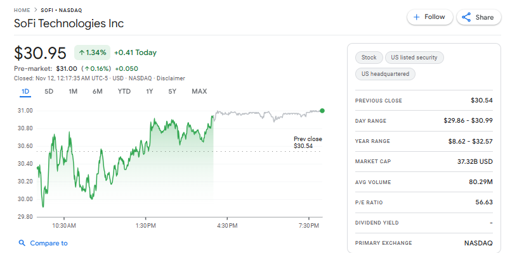
Task: Click the Share icon
Action: pos(466,17)
